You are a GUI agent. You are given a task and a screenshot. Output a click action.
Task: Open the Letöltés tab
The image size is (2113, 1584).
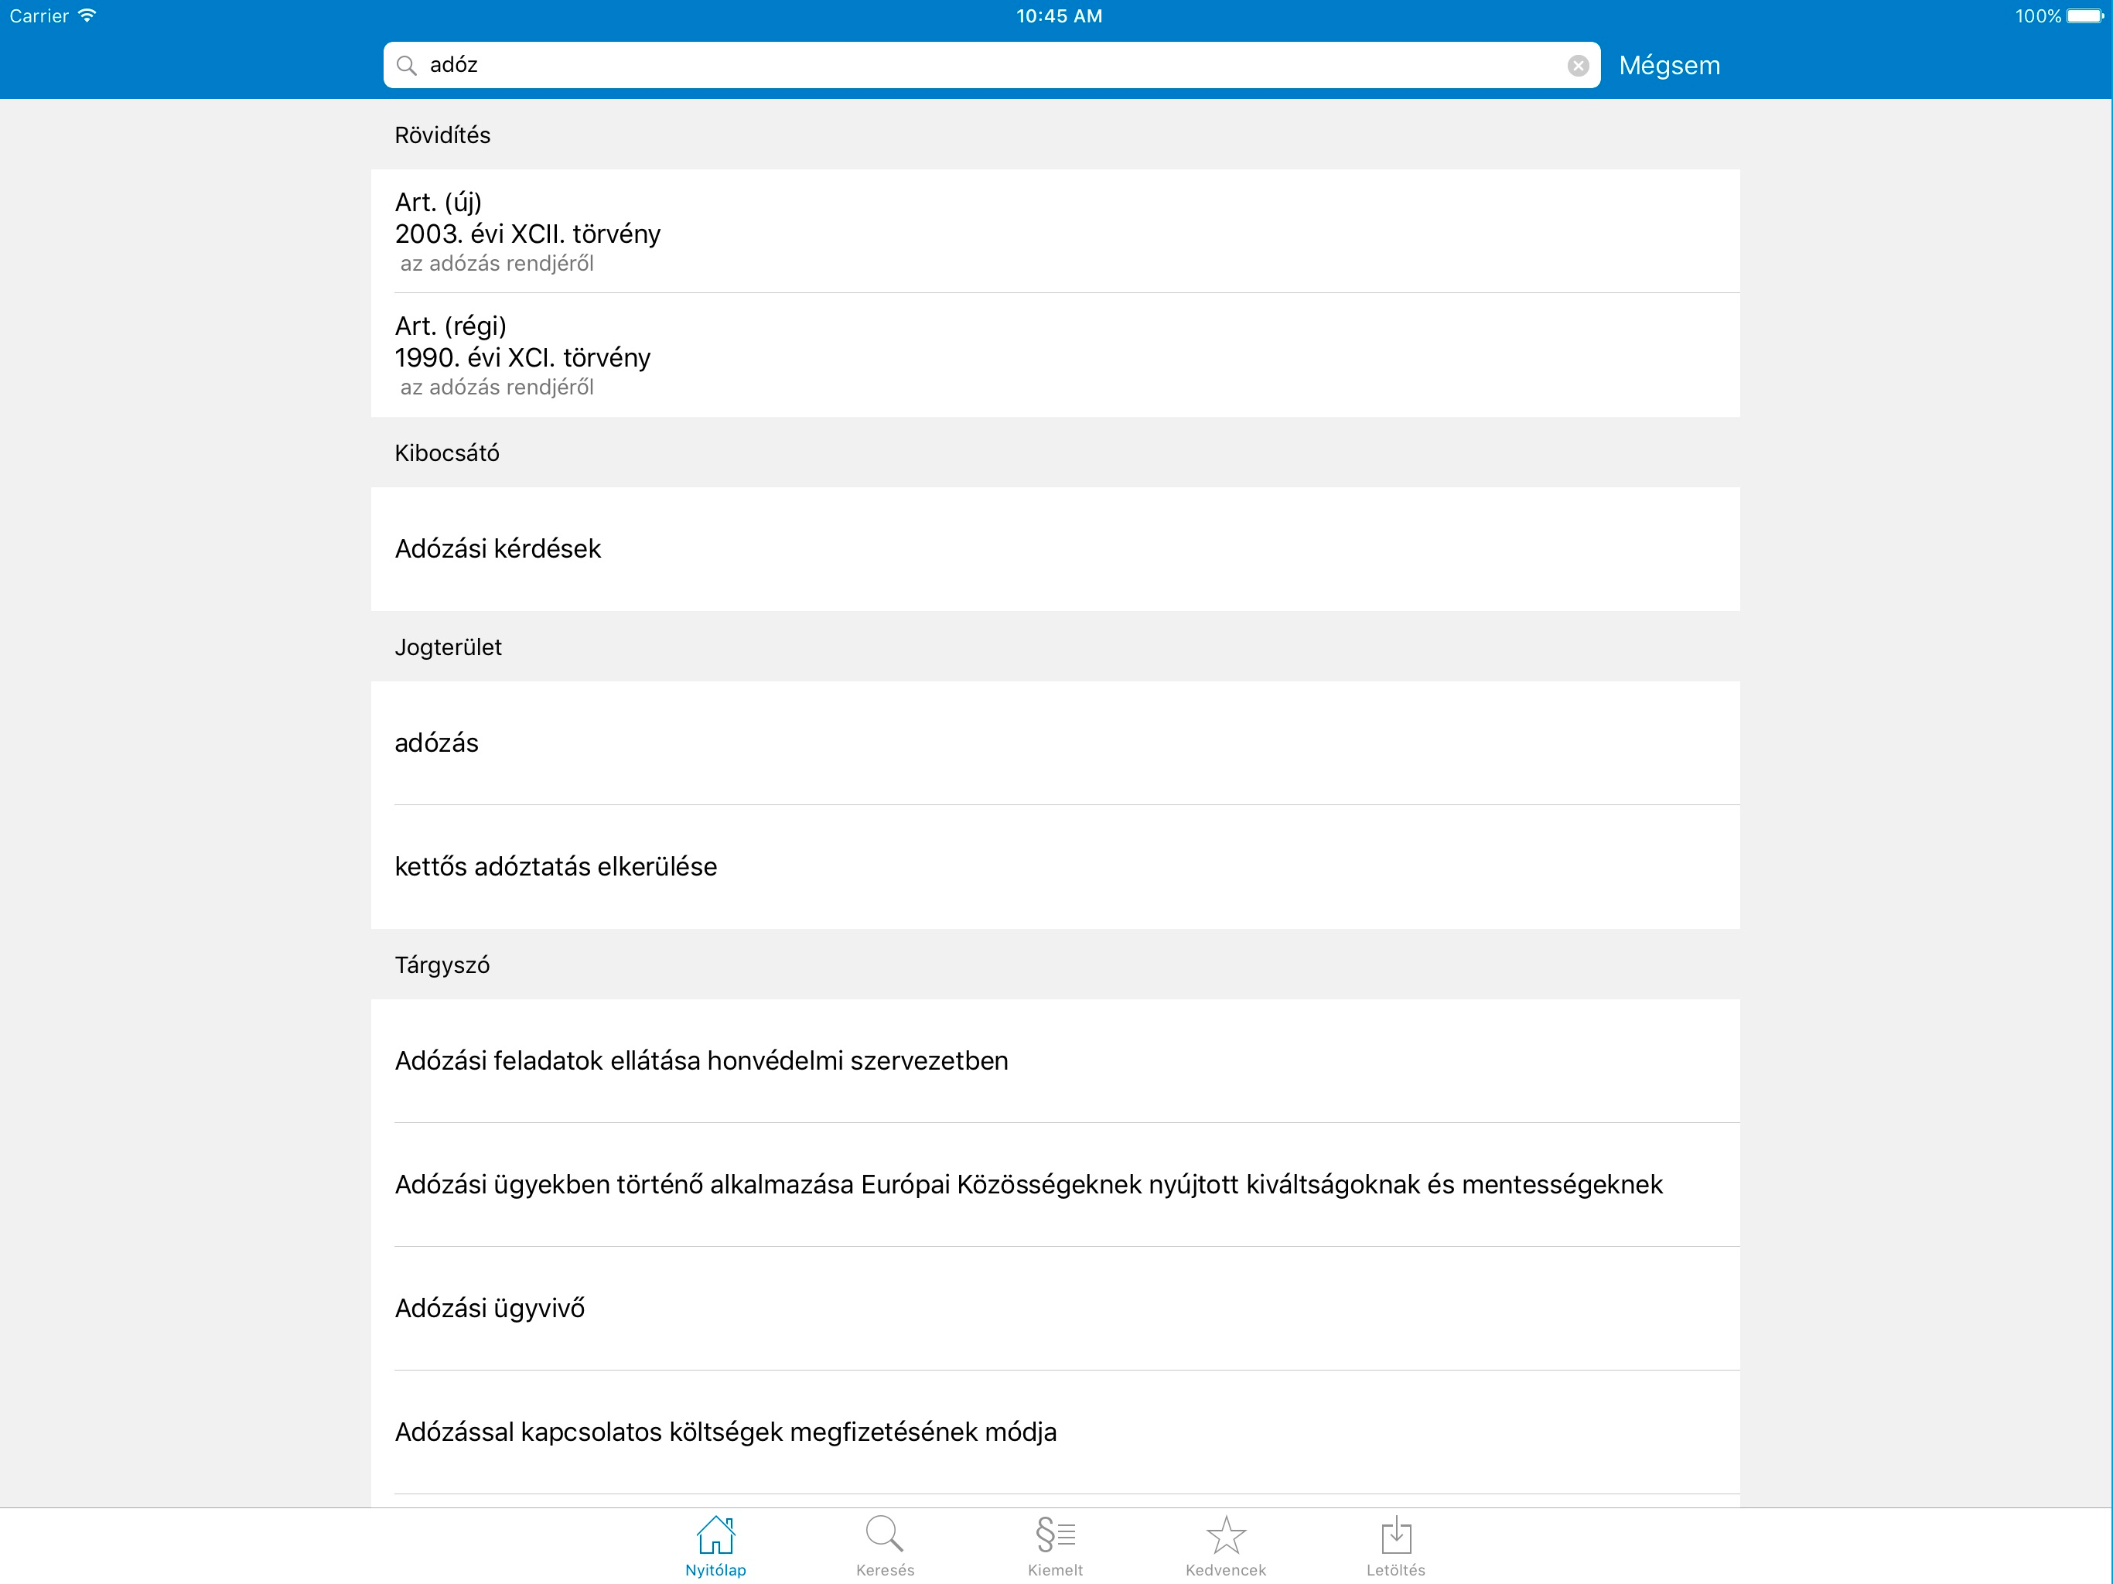(x=1395, y=1546)
